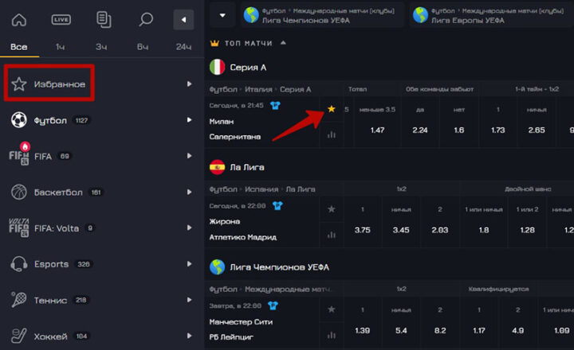Open the Футбол Италия Серия А breadcrumb

click(260, 89)
